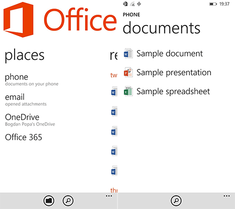Click 'documents on your phone' subtitle
The height and width of the screenshot is (209, 235).
point(31,84)
